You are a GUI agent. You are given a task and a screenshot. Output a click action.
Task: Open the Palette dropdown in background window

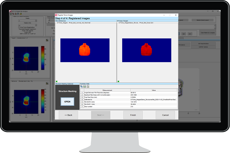click(x=28, y=21)
